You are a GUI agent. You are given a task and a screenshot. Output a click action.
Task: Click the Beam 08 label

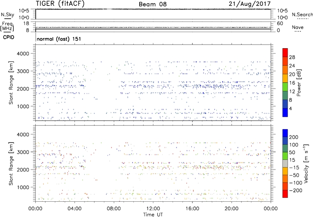pos(153,4)
